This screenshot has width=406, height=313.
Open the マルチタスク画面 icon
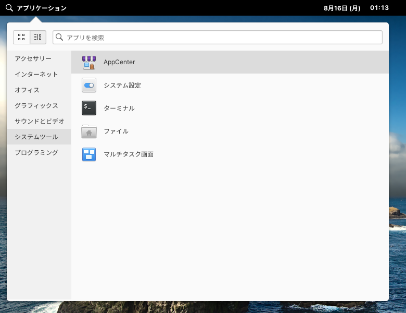coord(89,154)
